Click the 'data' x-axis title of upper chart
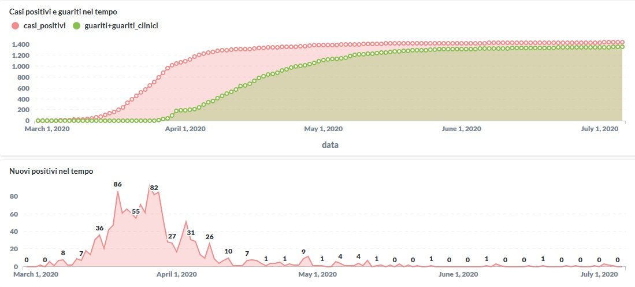The width and height of the screenshot is (635, 287). point(330,144)
